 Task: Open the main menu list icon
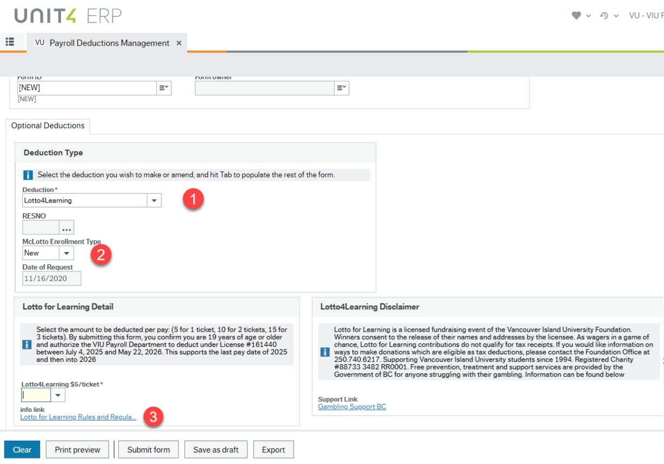point(10,42)
